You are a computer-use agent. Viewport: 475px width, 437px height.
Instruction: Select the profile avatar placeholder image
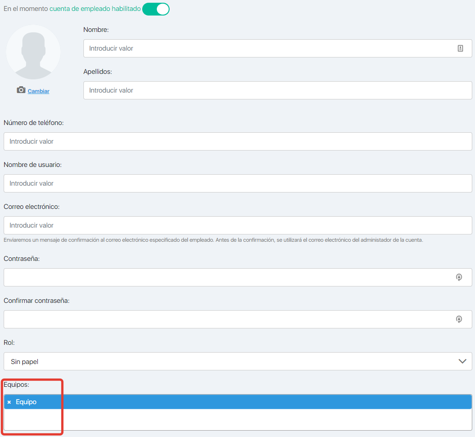(33, 52)
